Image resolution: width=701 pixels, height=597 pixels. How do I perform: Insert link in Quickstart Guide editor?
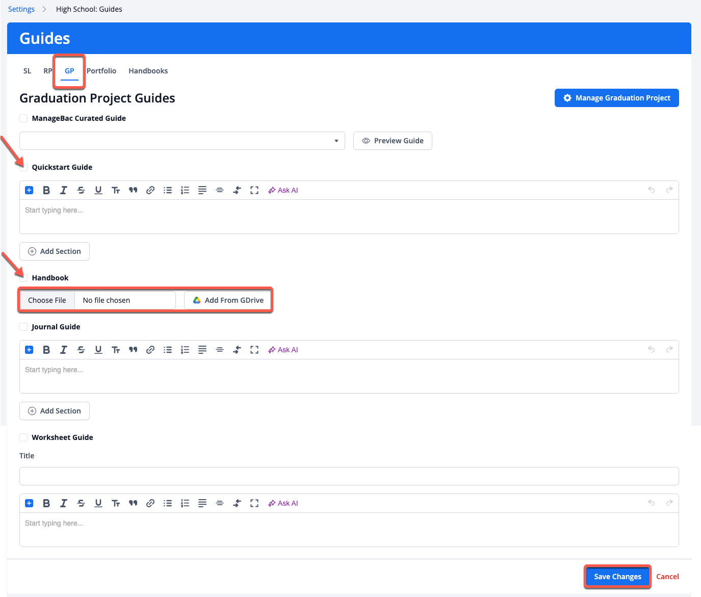(150, 190)
